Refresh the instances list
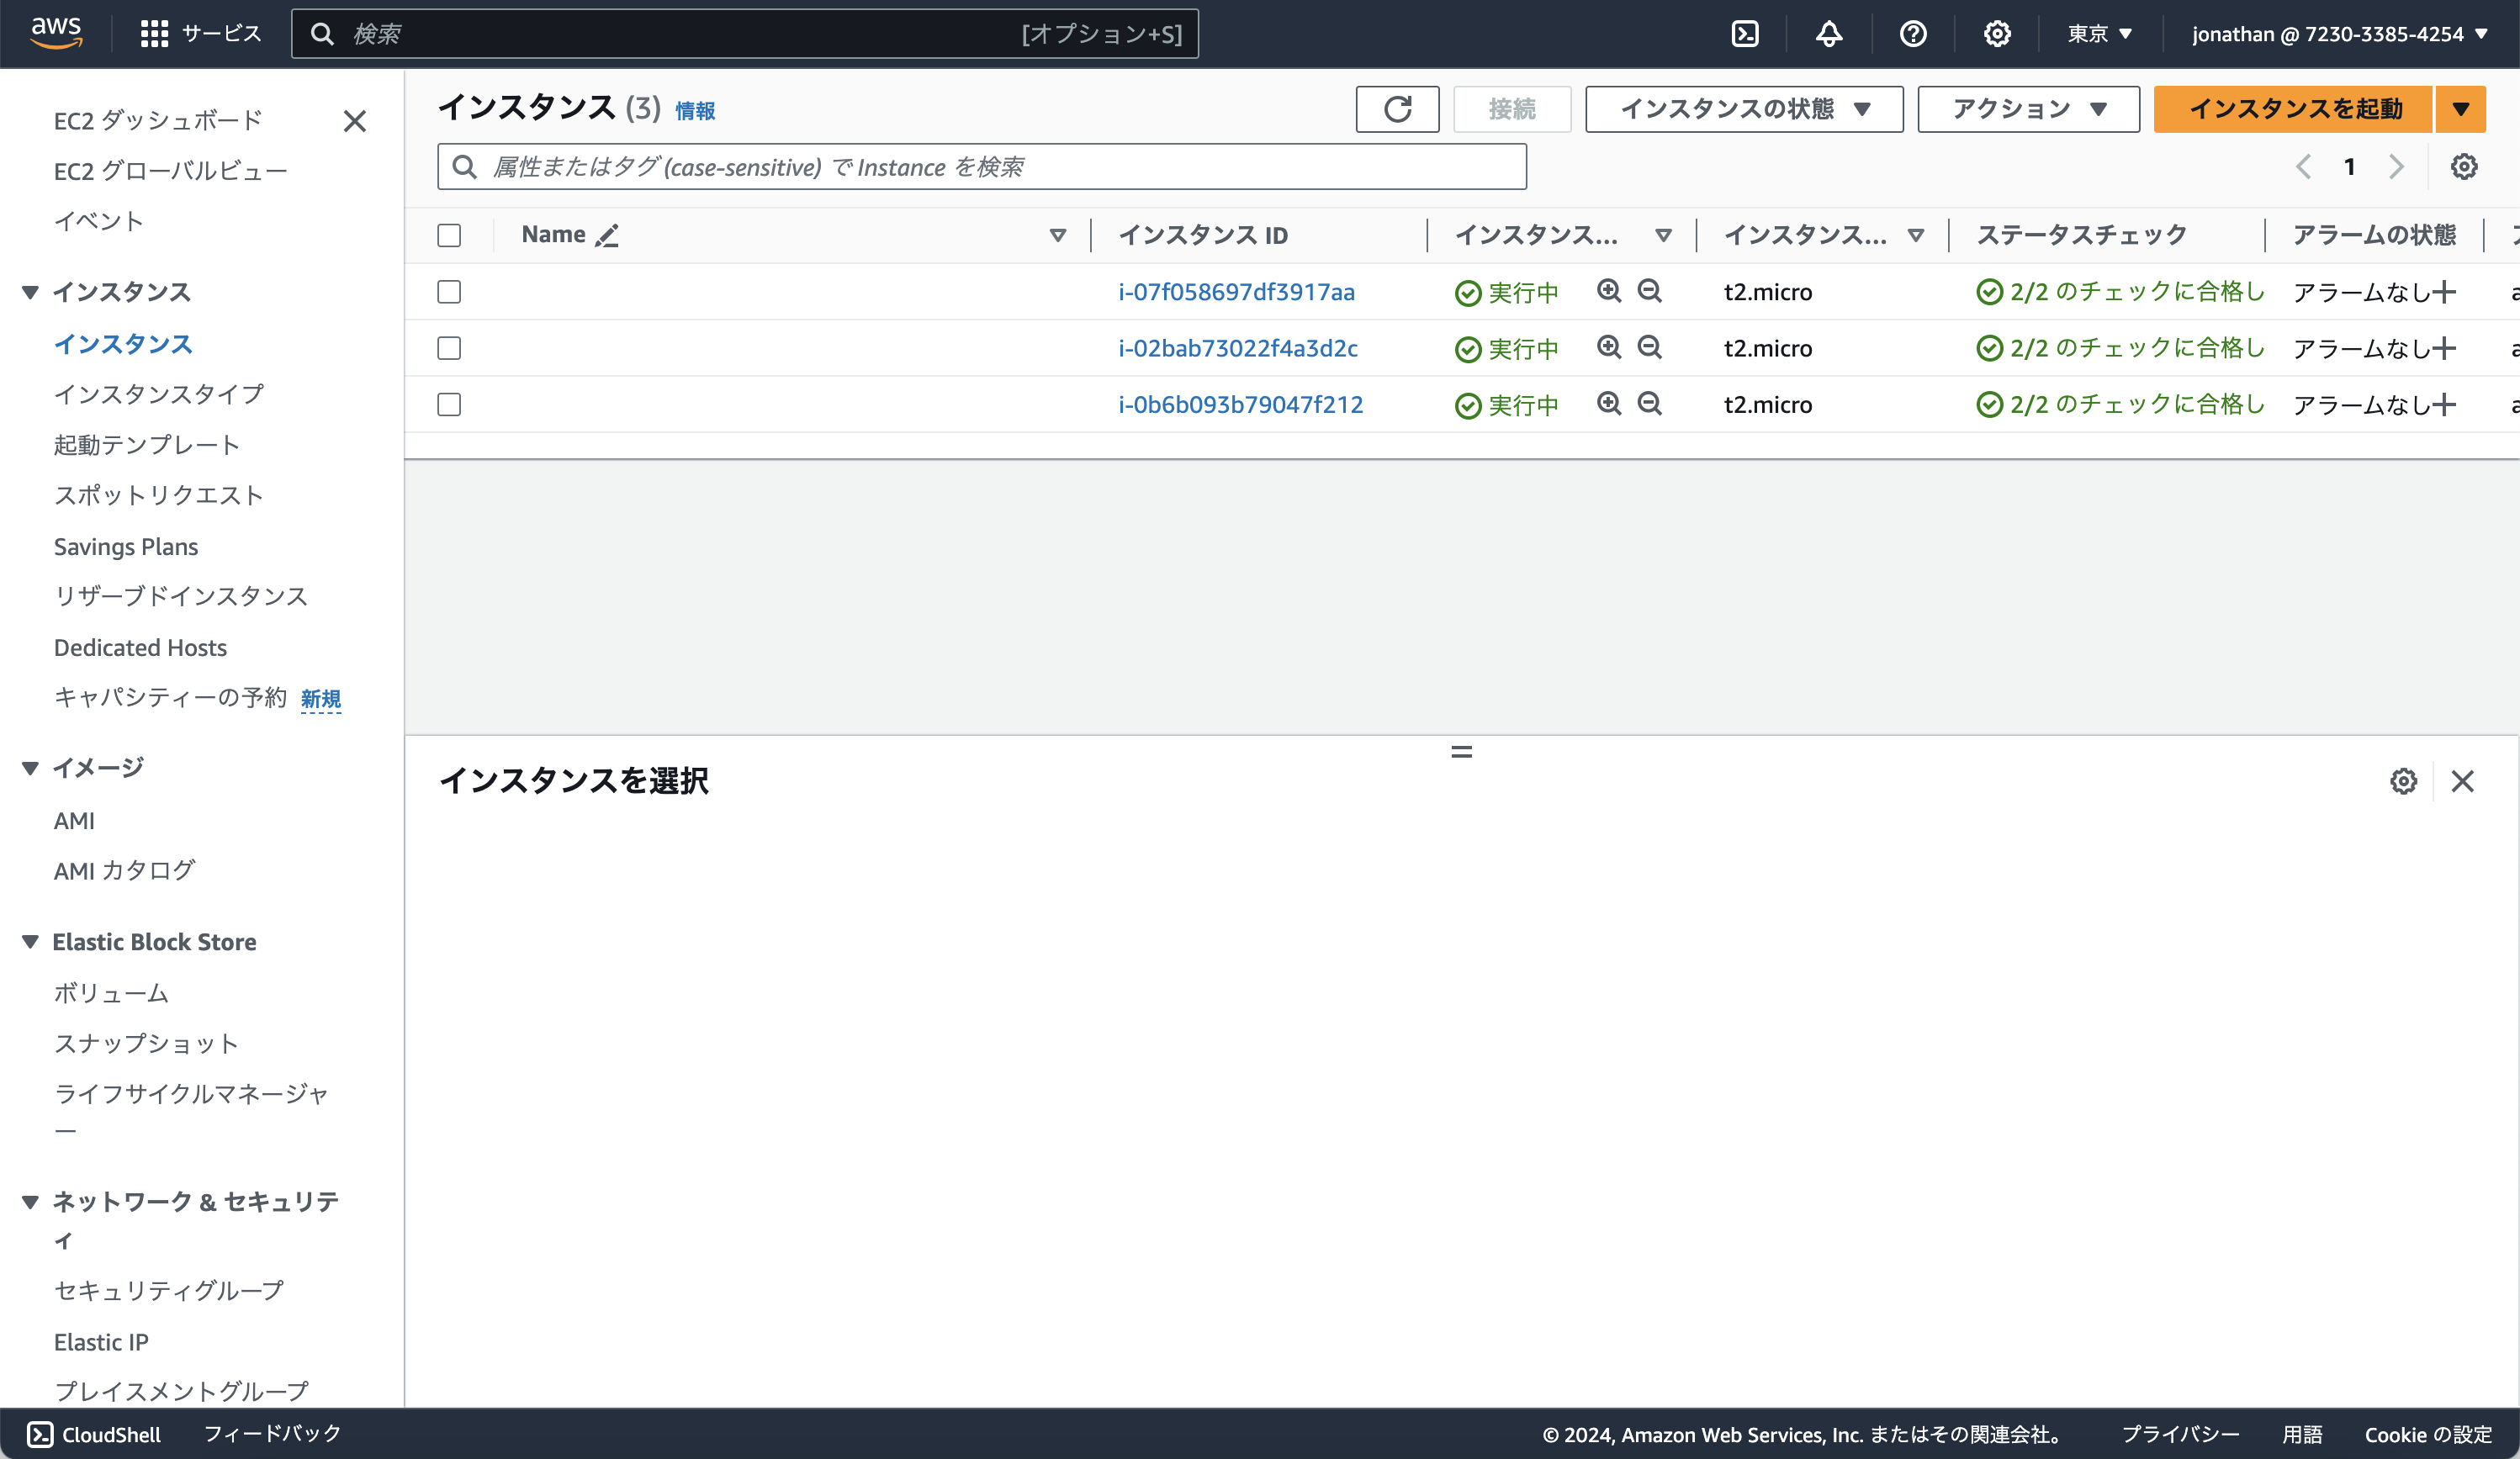2520x1459 pixels. click(1397, 109)
